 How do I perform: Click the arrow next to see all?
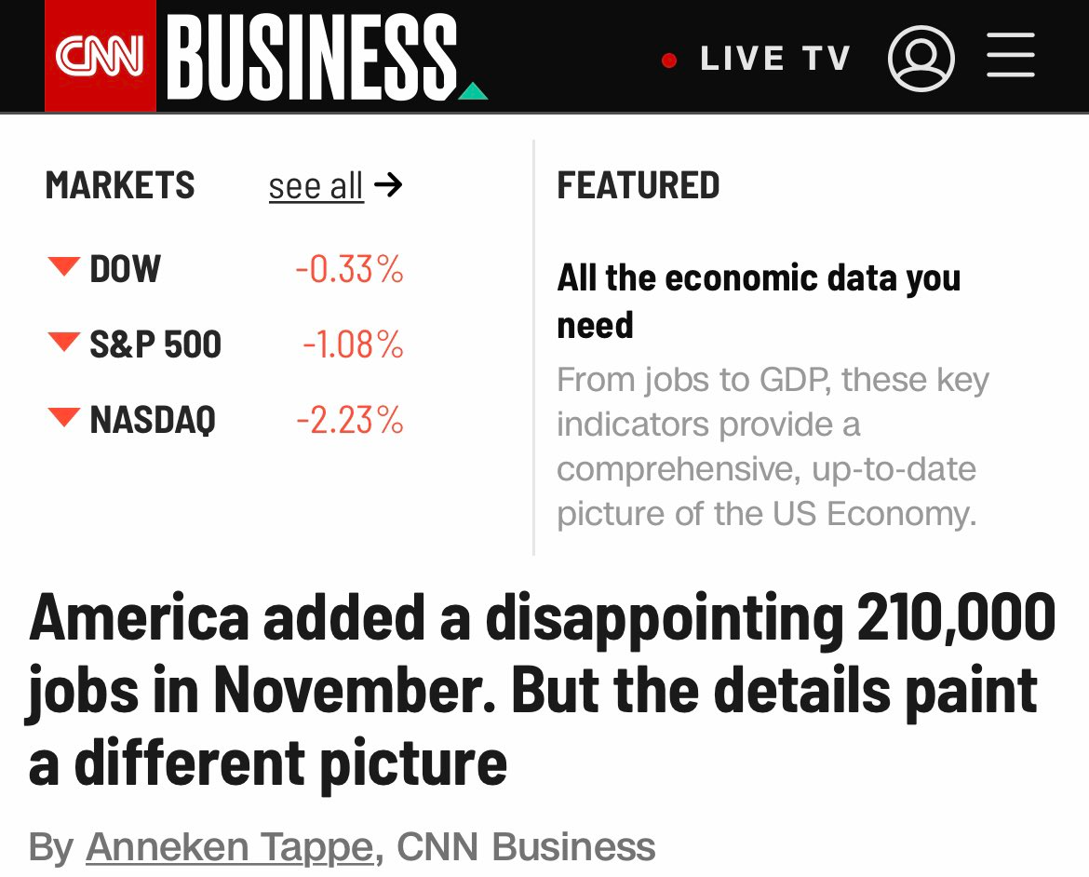[388, 185]
